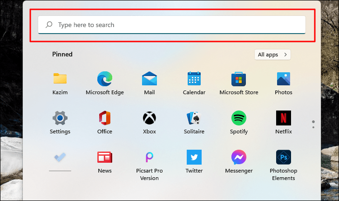Image resolution: width=339 pixels, height=201 pixels.
Task: Open the Calendar app
Action: [x=194, y=83]
